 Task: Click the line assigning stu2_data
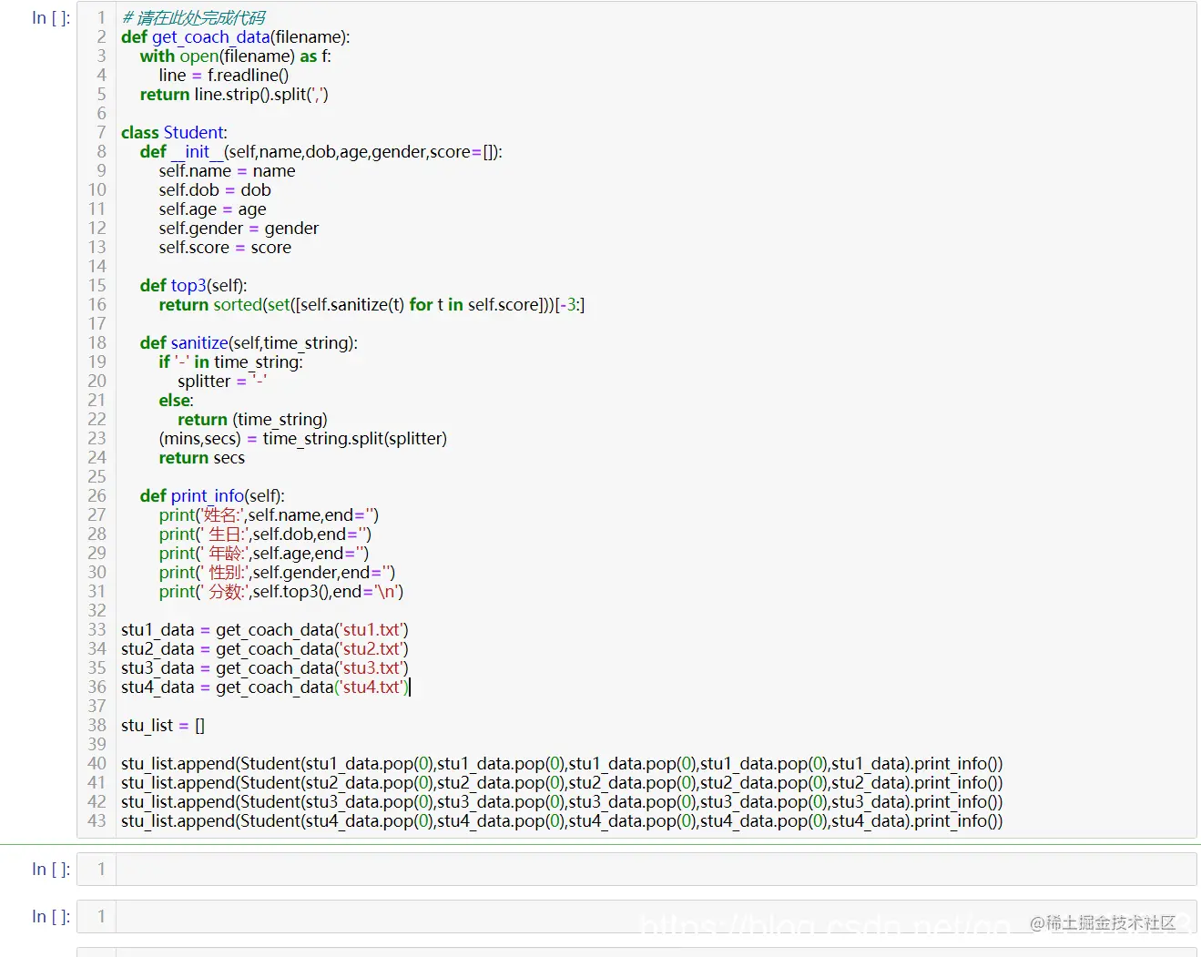[x=264, y=648]
